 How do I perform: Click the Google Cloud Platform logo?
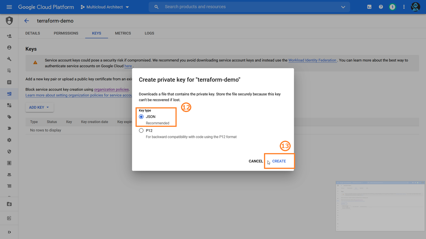click(46, 7)
